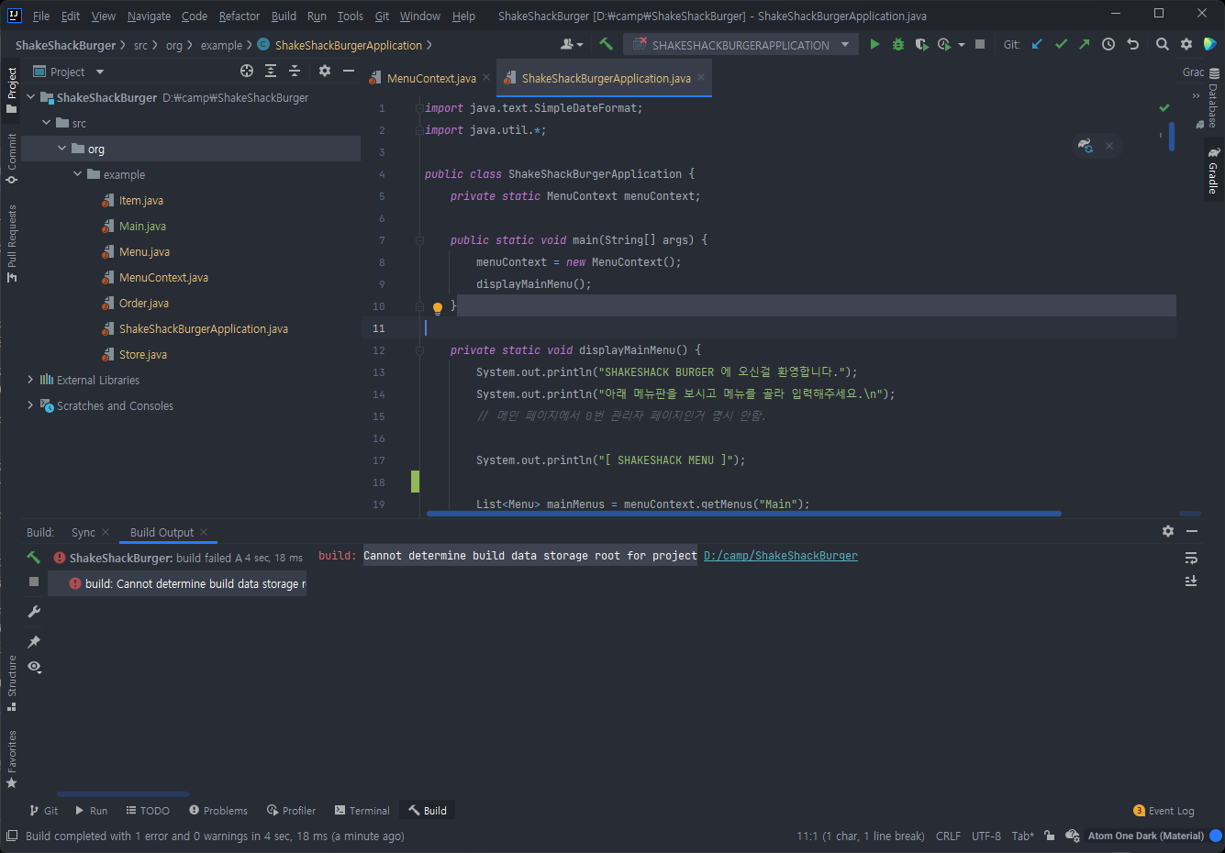Run with Coverage icon
This screenshot has height=853, width=1225.
click(921, 44)
